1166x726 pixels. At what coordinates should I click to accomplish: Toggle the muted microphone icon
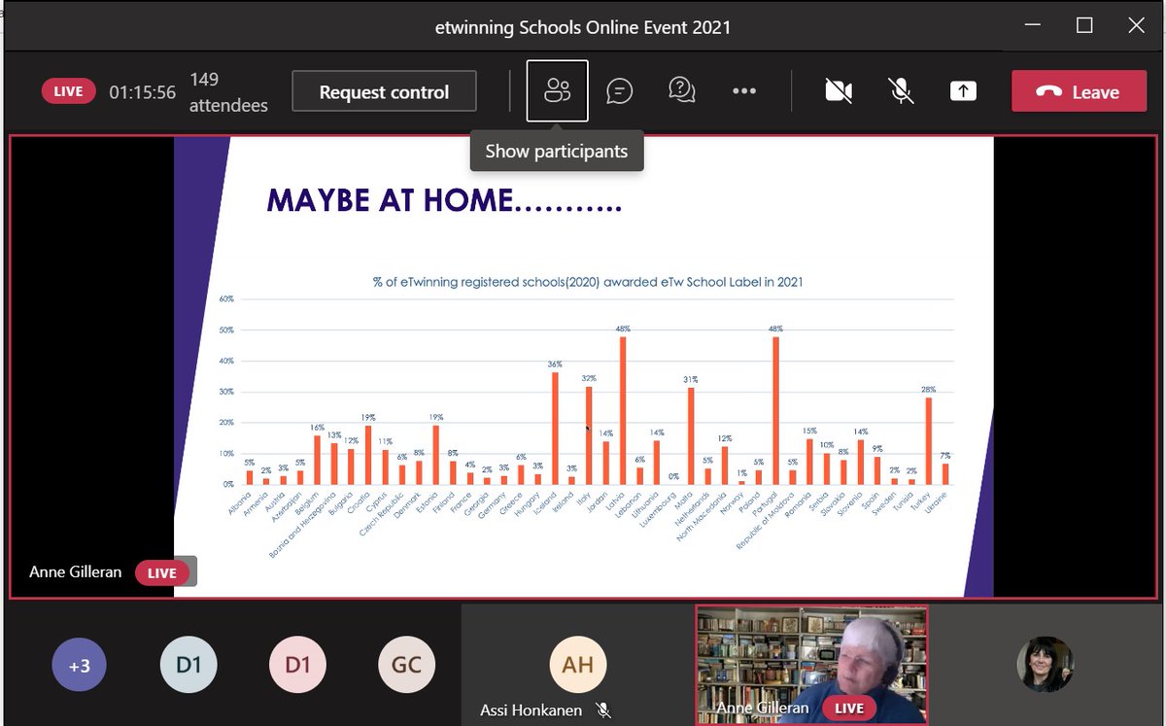click(901, 91)
